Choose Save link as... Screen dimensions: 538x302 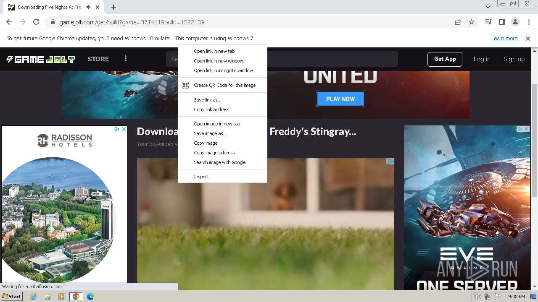222,100
